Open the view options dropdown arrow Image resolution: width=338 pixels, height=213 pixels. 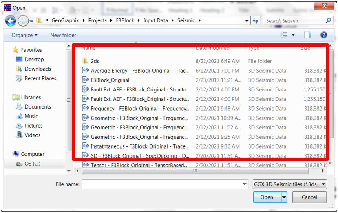293,35
